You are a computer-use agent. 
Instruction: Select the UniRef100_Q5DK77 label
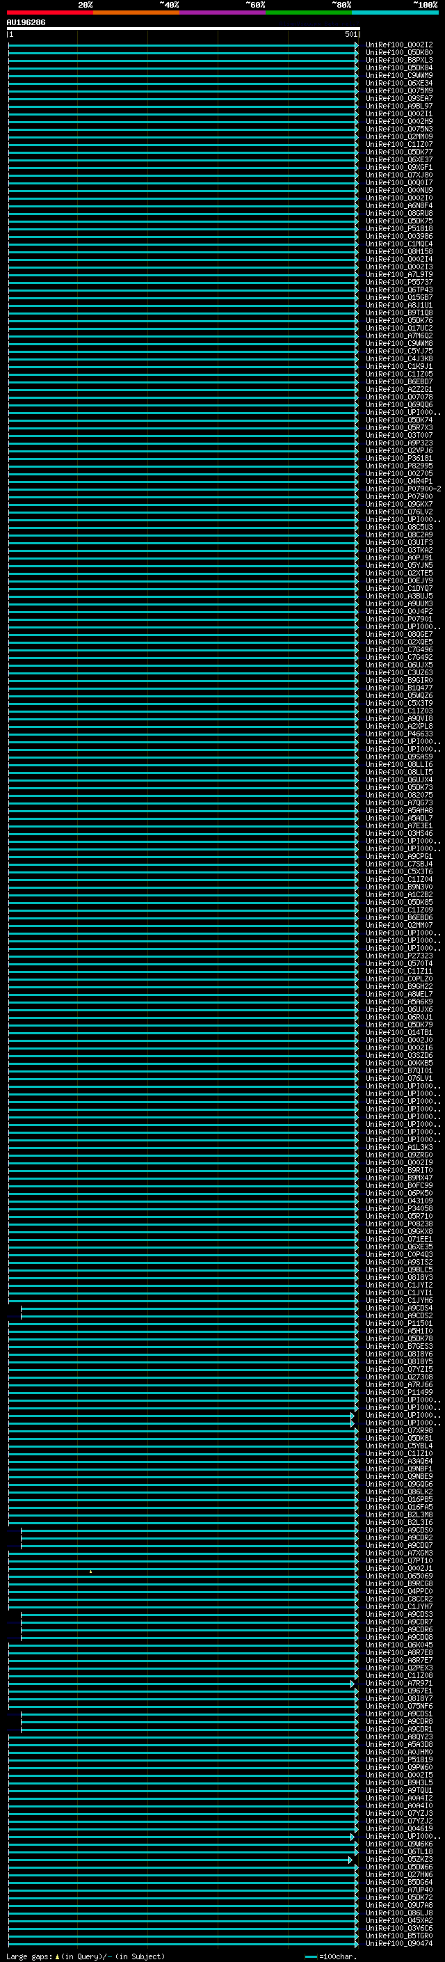(x=399, y=152)
